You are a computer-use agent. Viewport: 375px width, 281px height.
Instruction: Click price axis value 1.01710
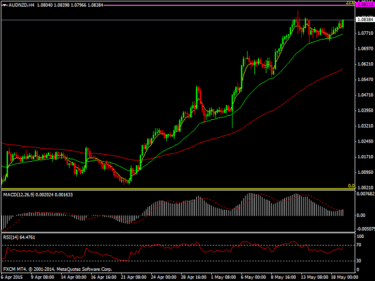365,157
